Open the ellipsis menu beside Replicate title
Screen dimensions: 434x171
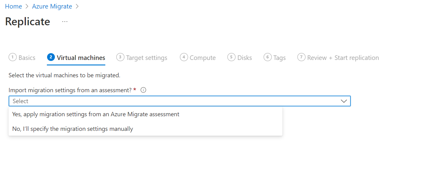[x=65, y=22]
